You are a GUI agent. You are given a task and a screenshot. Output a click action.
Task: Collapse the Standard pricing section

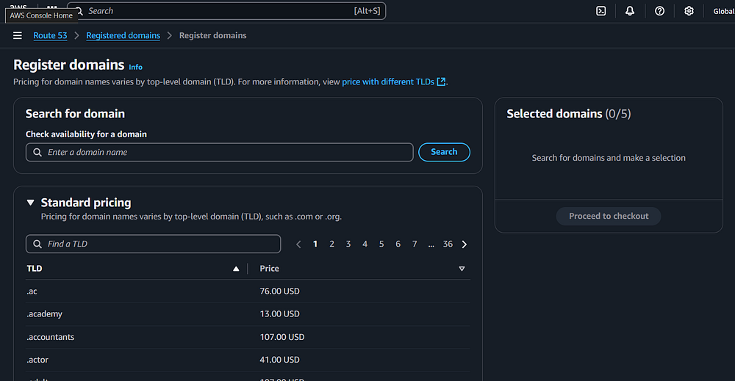coord(31,203)
